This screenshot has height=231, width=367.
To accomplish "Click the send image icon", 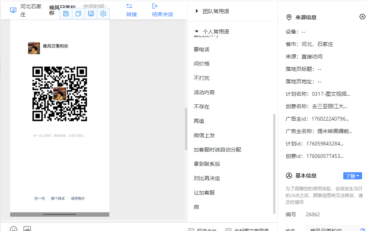I will [27, 229].
